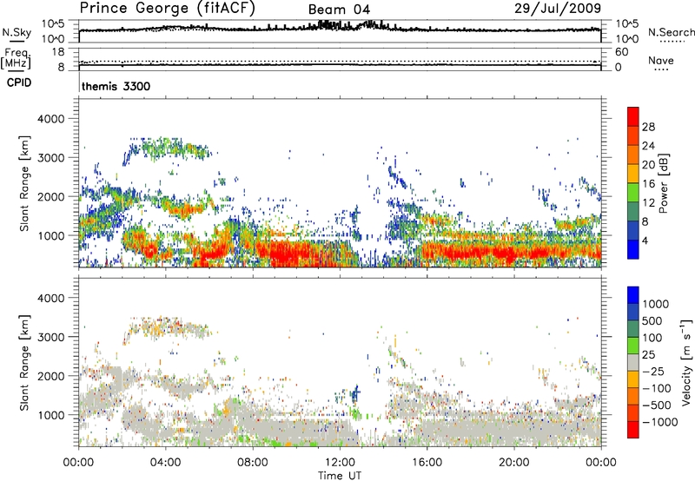695x481 pixels.
Task: Click the '4000' tick of the power panel
Action: (51, 119)
